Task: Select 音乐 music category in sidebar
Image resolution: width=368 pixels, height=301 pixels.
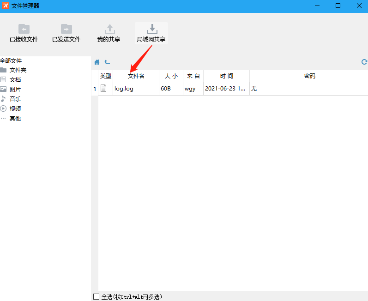Action: coord(15,99)
